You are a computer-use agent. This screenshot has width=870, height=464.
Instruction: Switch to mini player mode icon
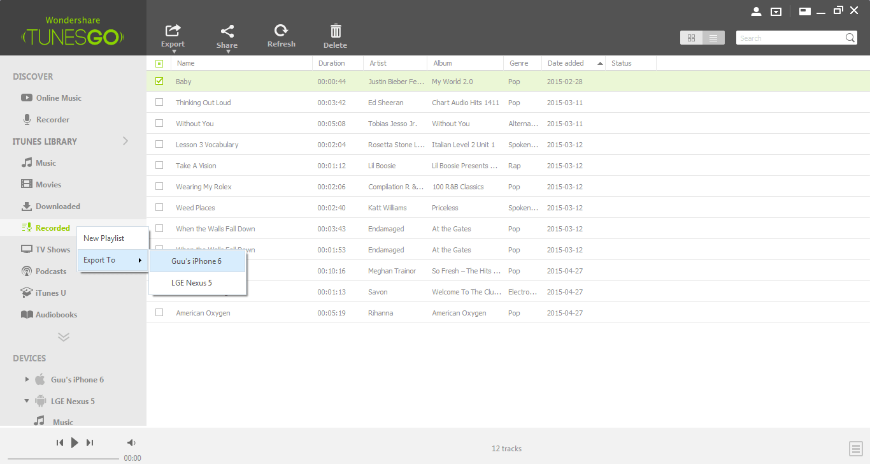pyautogui.click(x=805, y=11)
